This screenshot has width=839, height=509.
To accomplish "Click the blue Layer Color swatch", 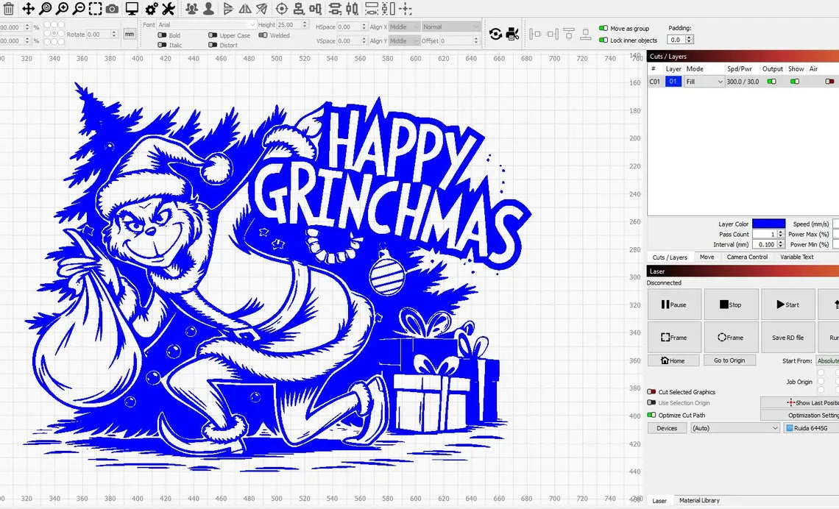I will click(768, 224).
